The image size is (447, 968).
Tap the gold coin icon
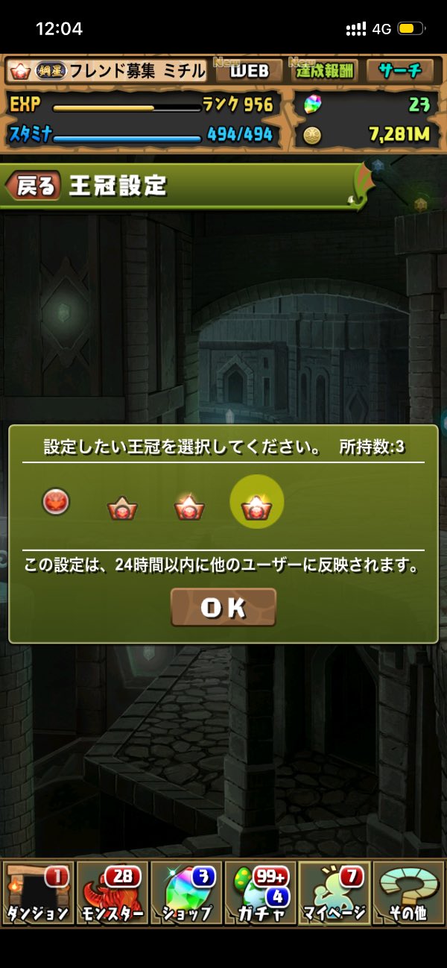313,135
